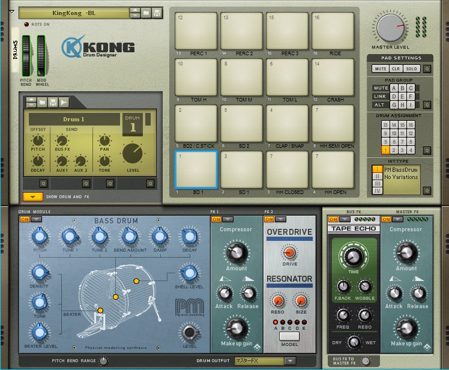Screen dimensions: 449x370
Task: Click the Overdrive DRIVE knob
Action: click(289, 253)
